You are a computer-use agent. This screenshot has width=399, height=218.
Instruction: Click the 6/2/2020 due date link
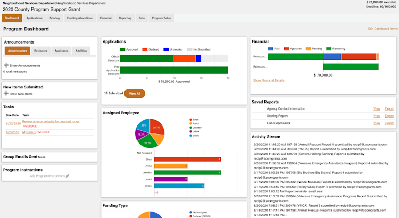coord(12,132)
